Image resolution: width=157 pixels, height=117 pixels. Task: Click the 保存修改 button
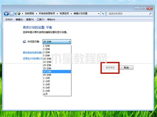click(110, 68)
